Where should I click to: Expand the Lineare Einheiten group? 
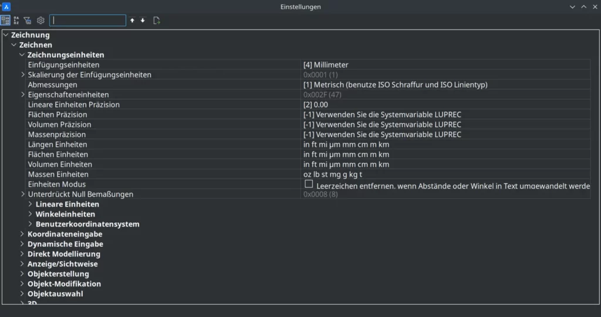(x=31, y=204)
